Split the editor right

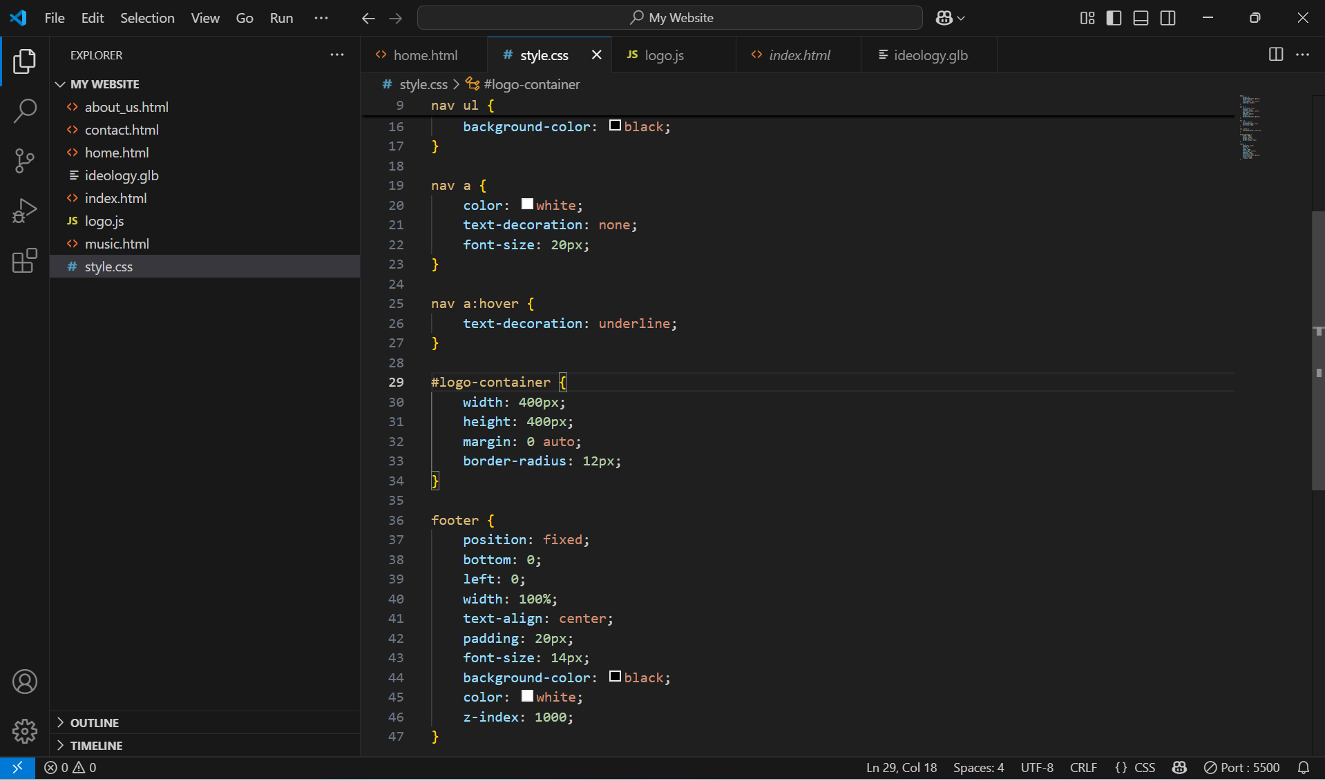point(1275,54)
